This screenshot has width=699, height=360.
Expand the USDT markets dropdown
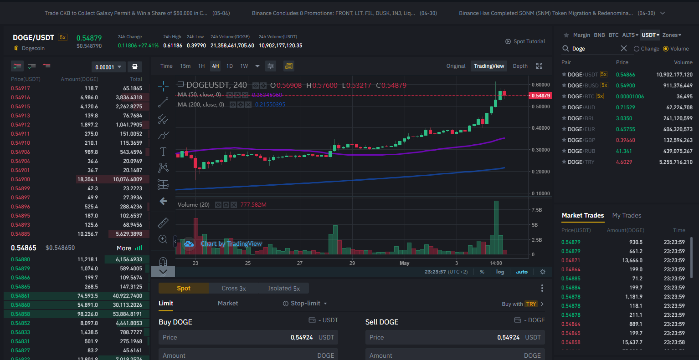point(651,35)
